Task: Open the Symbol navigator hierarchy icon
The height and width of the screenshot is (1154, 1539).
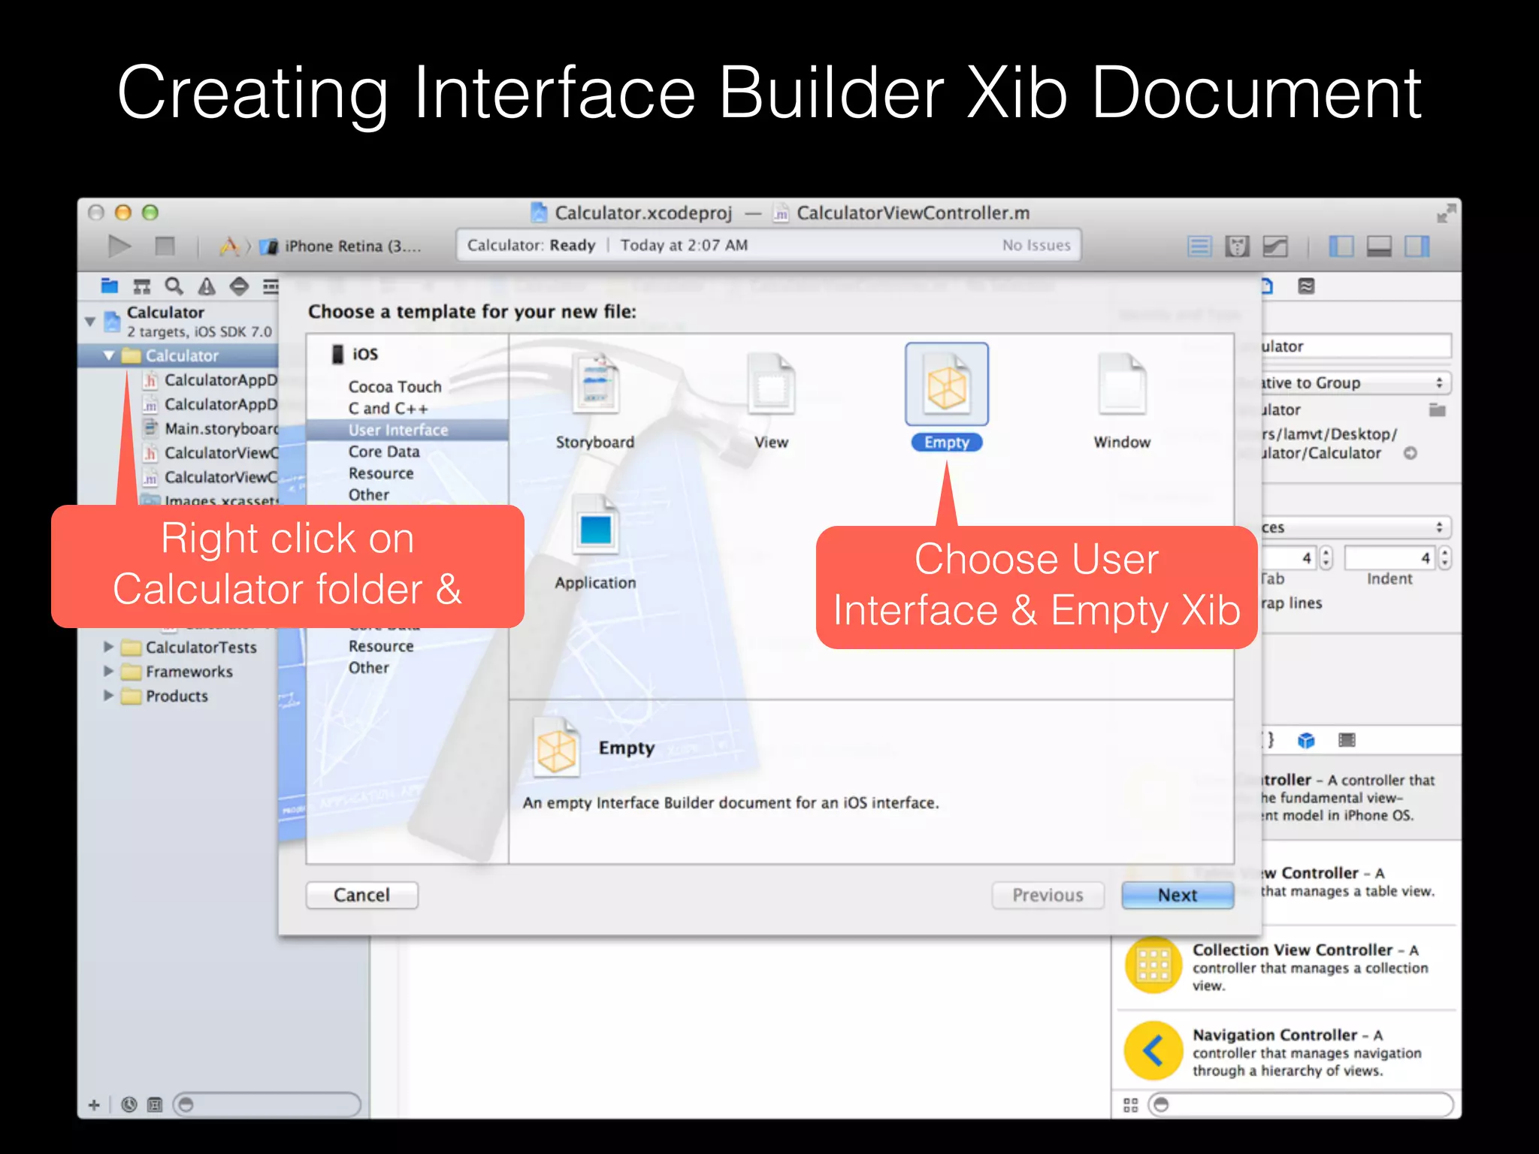Action: pyautogui.click(x=141, y=286)
